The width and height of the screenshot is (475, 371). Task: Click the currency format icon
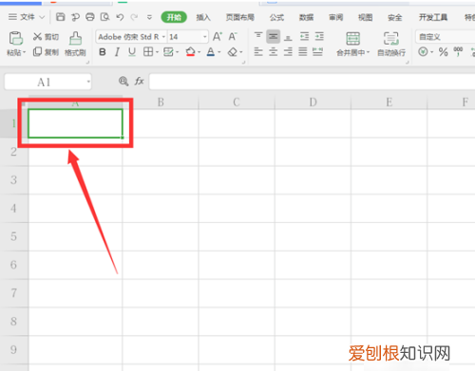pyautogui.click(x=423, y=51)
